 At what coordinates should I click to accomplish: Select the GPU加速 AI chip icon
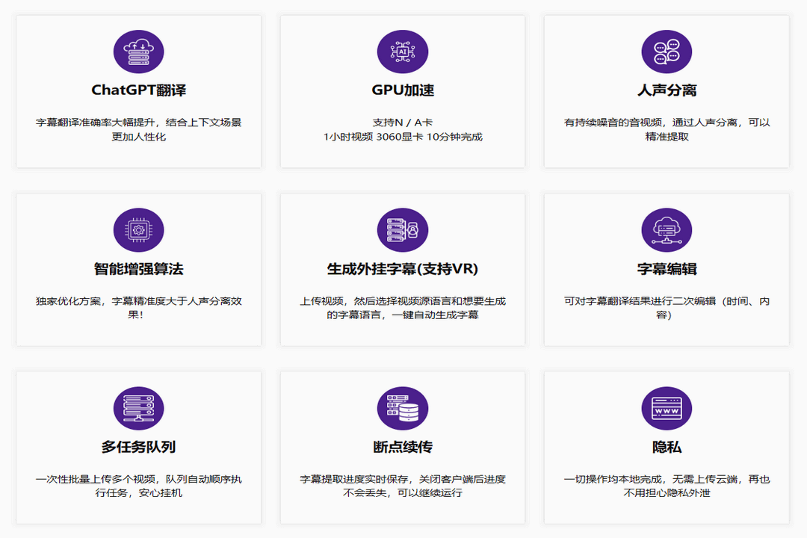click(x=402, y=51)
